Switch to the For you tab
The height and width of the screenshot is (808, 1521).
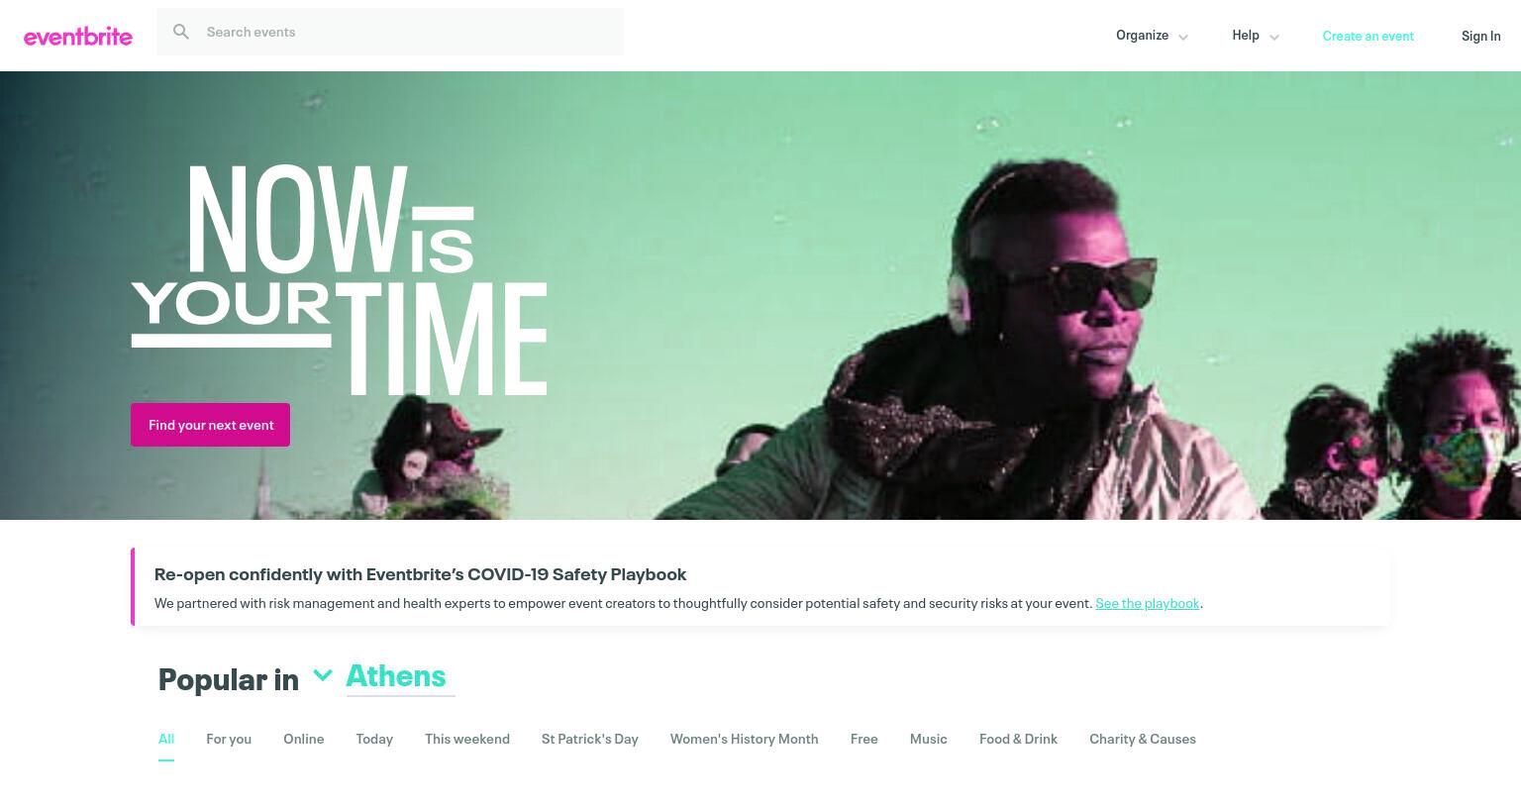[229, 739]
